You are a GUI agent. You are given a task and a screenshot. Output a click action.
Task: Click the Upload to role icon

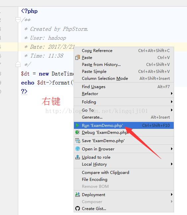click(78, 157)
